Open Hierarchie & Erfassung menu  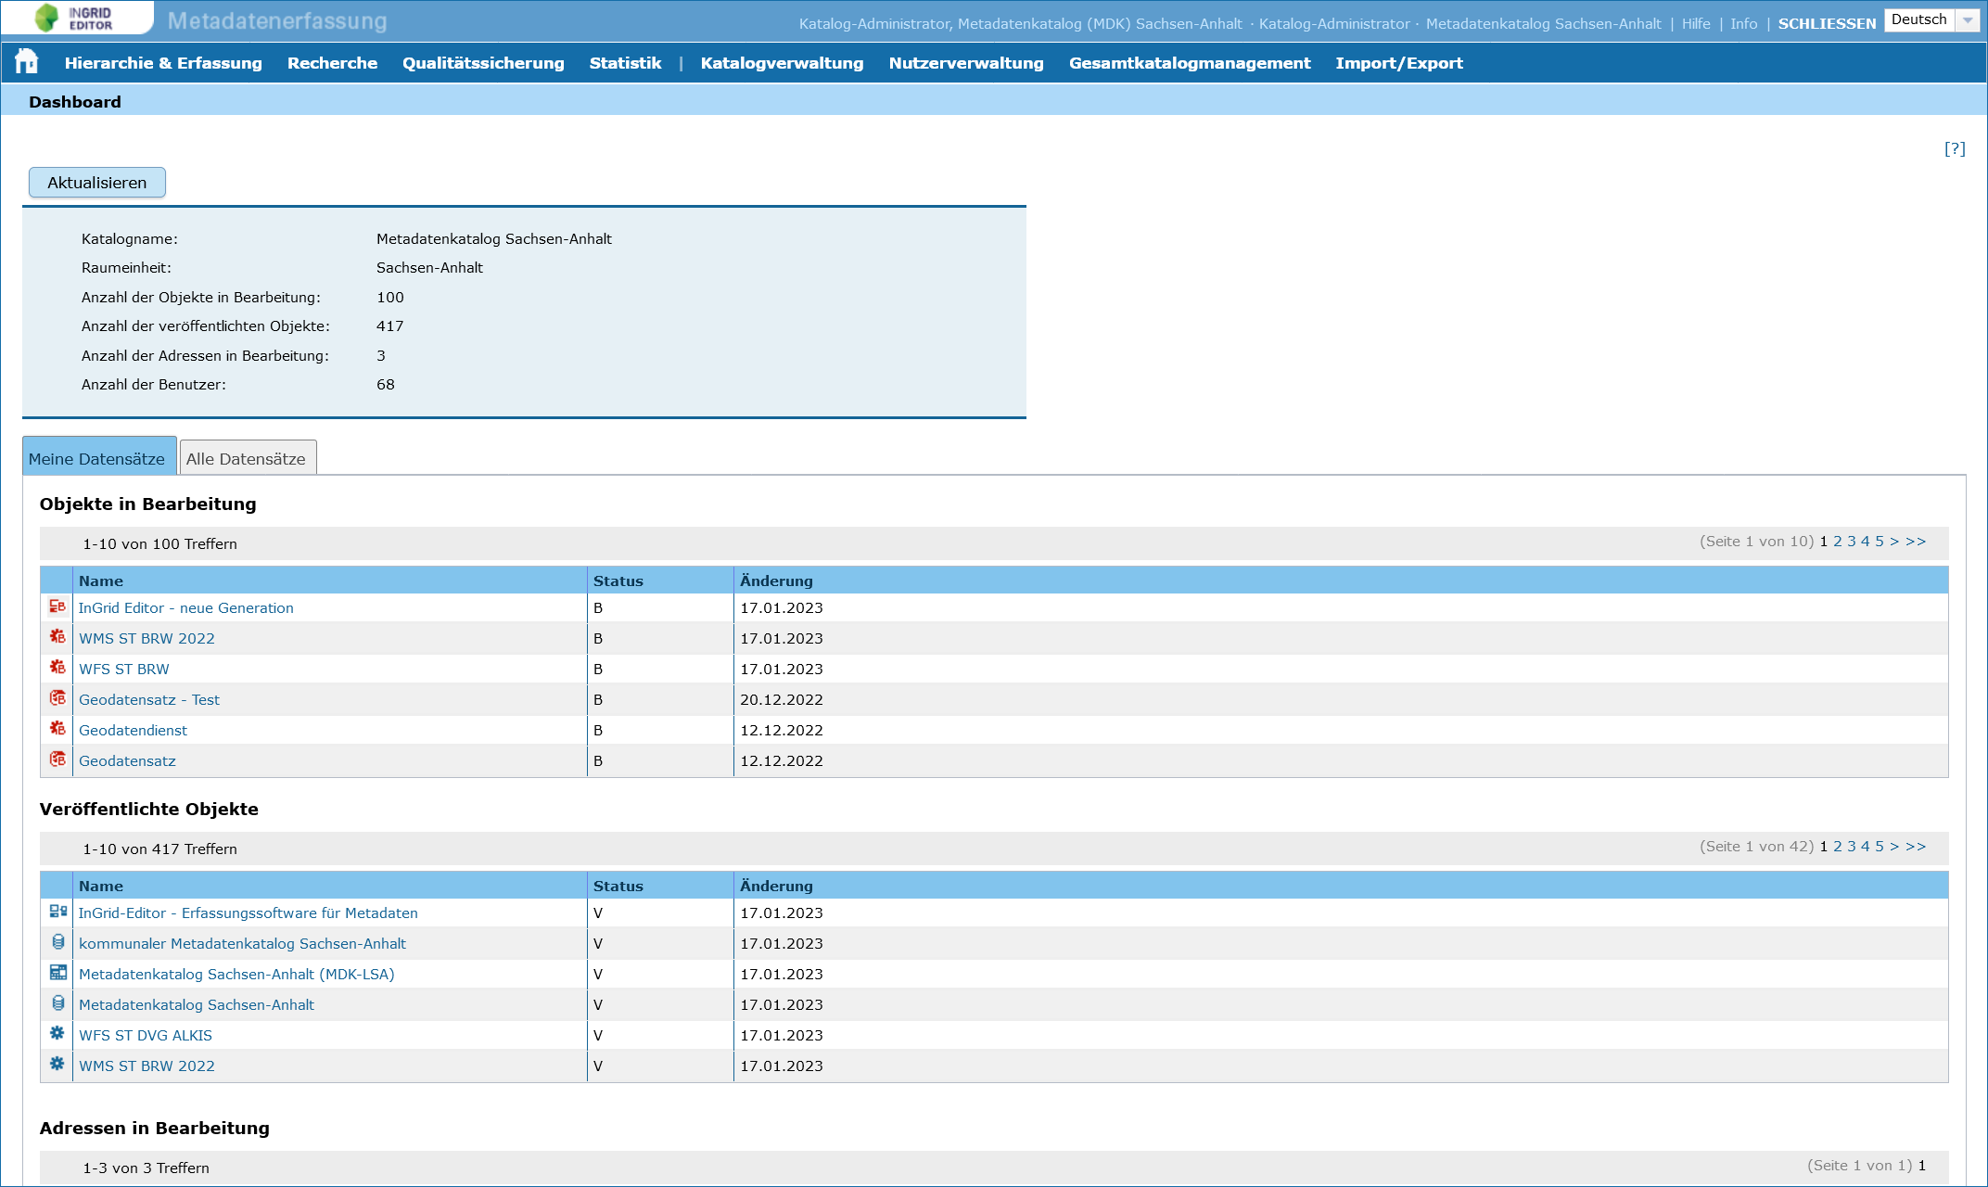pos(163,63)
